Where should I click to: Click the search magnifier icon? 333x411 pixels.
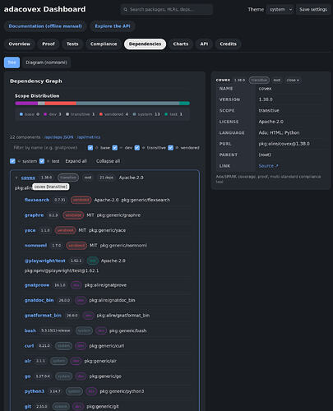pos(125,10)
